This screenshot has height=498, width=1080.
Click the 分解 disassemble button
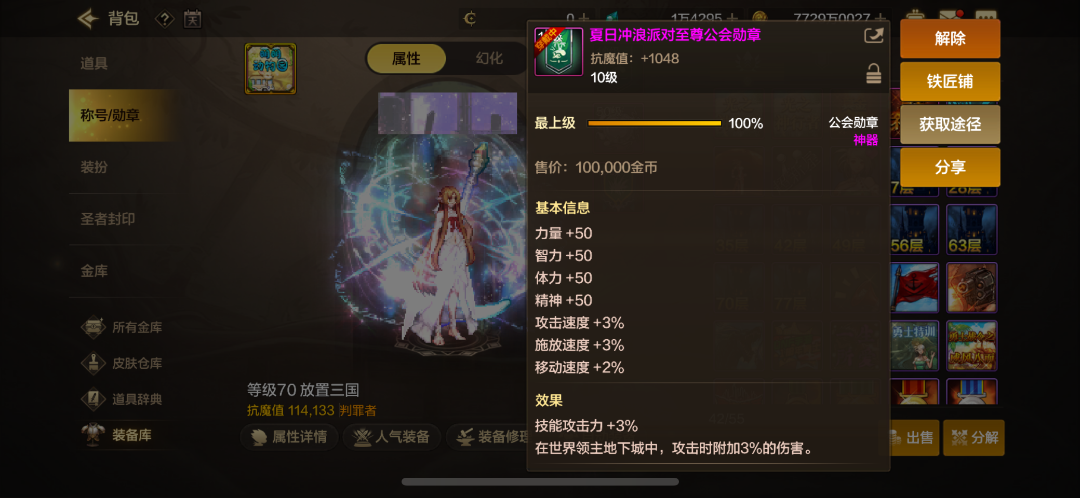(x=974, y=438)
